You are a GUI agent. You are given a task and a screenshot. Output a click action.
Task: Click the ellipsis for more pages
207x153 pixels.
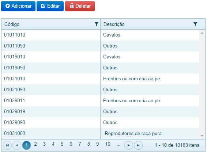(x=118, y=145)
